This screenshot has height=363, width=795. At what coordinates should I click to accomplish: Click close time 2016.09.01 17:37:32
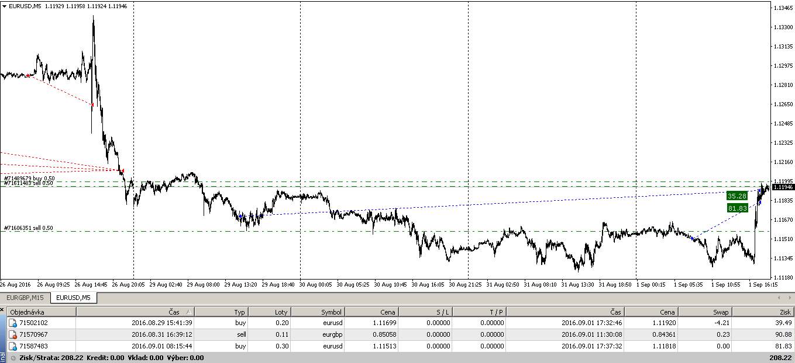click(592, 346)
